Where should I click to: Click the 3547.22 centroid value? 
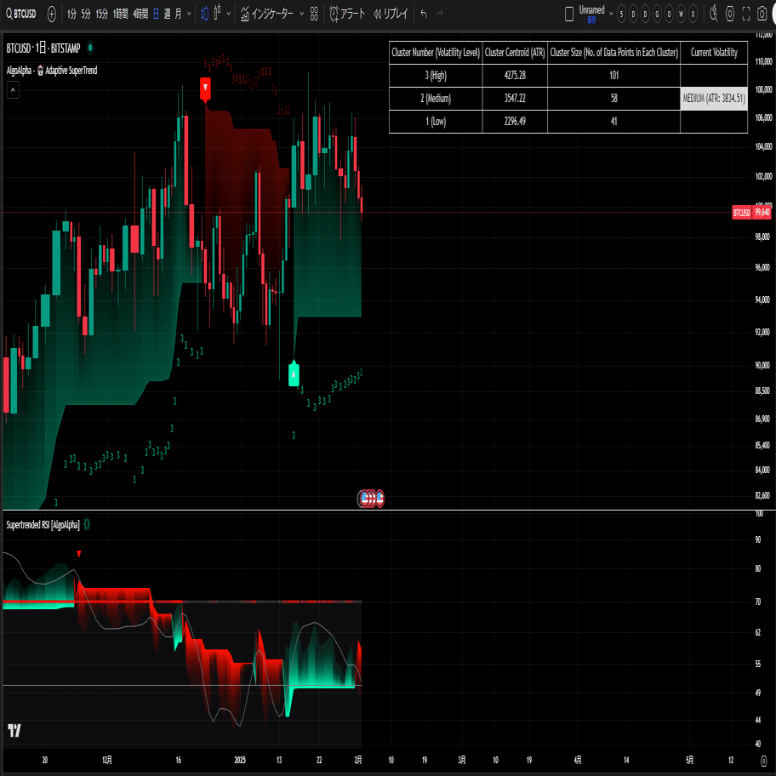[x=515, y=99]
